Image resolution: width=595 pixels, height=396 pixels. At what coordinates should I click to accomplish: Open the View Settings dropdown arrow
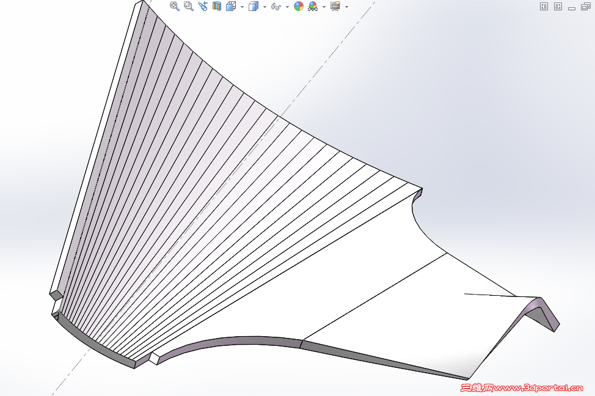click(346, 7)
